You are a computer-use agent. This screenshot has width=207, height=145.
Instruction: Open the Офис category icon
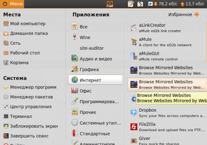click(x=75, y=91)
